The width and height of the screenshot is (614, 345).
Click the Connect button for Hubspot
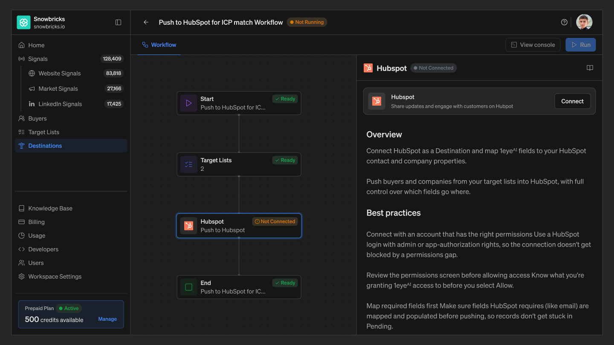572,101
